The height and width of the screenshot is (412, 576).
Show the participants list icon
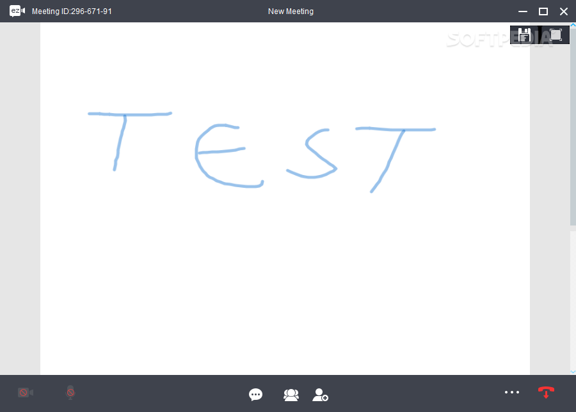click(291, 395)
